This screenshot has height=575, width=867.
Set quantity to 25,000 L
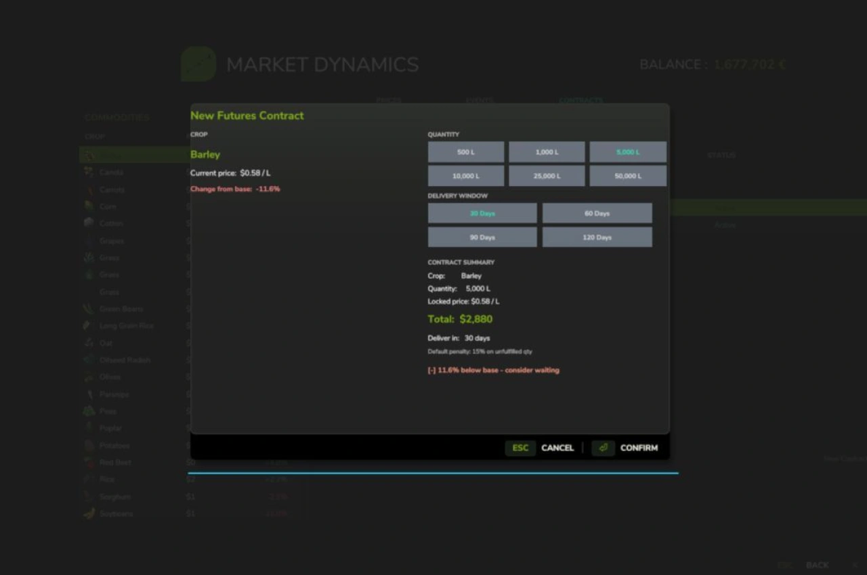pos(547,176)
